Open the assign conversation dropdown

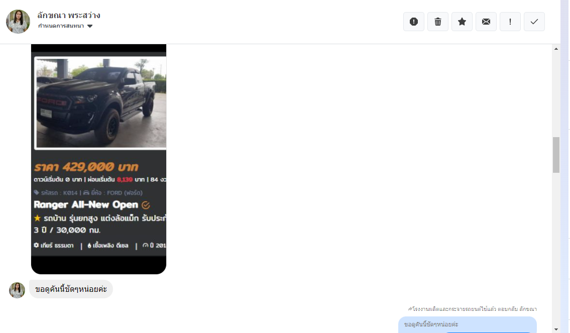[65, 26]
